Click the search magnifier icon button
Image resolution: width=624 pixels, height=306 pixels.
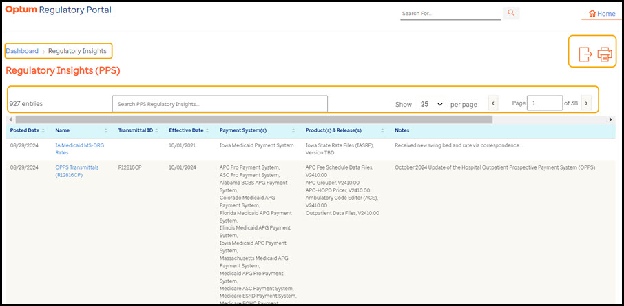pyautogui.click(x=511, y=13)
